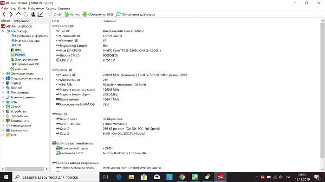Image resolution: width=325 pixels, height=182 pixels.
Task: Open Обновления BIOS from the toolbar
Action: coord(97,14)
